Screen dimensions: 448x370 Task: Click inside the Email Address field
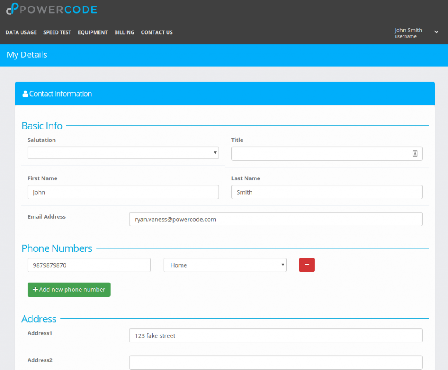coord(276,219)
